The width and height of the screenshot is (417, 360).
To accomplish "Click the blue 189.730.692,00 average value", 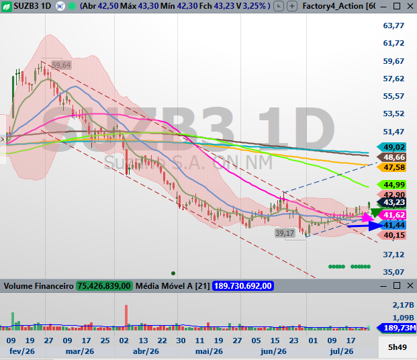I will click(x=243, y=286).
